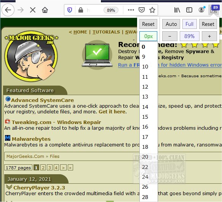Click the MajorGeeks.Com breadcrumb link
Image resolution: width=222 pixels, height=202 pixels.
(x=25, y=156)
